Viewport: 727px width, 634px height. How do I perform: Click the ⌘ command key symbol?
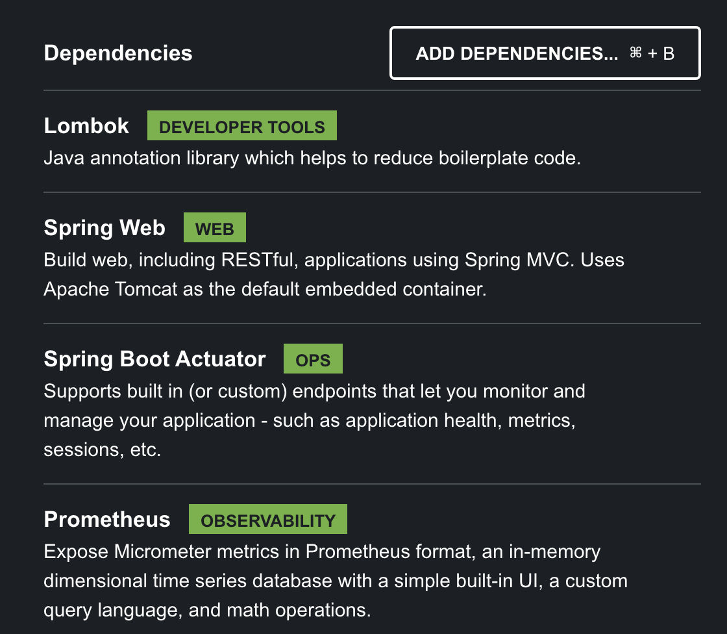point(635,53)
